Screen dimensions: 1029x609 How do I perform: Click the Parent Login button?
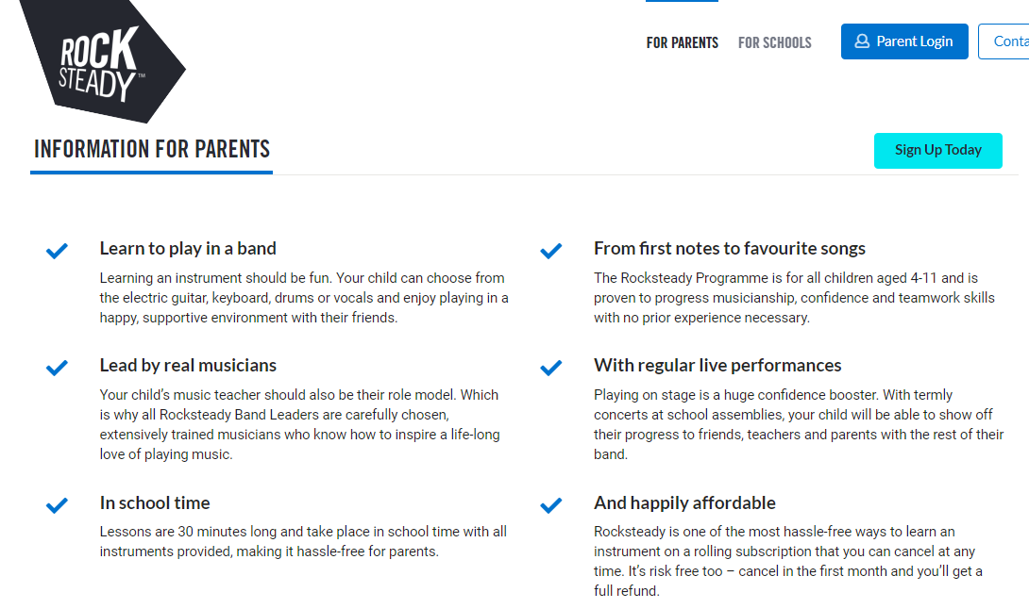[904, 41]
